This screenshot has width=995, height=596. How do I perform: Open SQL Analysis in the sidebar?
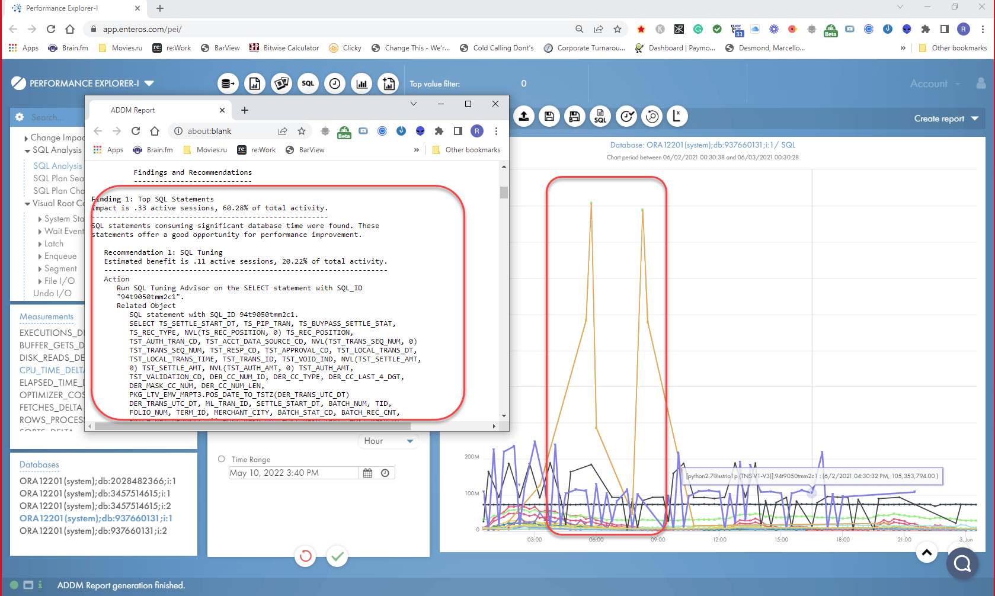click(57, 166)
